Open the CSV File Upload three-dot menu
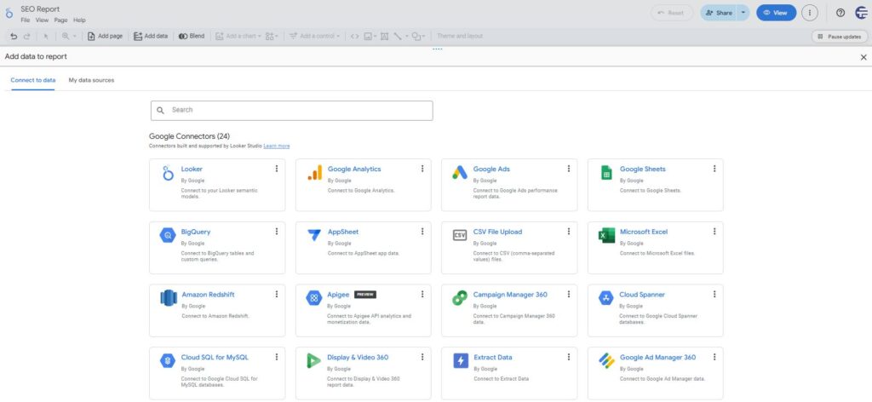This screenshot has width=872, height=402. pyautogui.click(x=568, y=232)
